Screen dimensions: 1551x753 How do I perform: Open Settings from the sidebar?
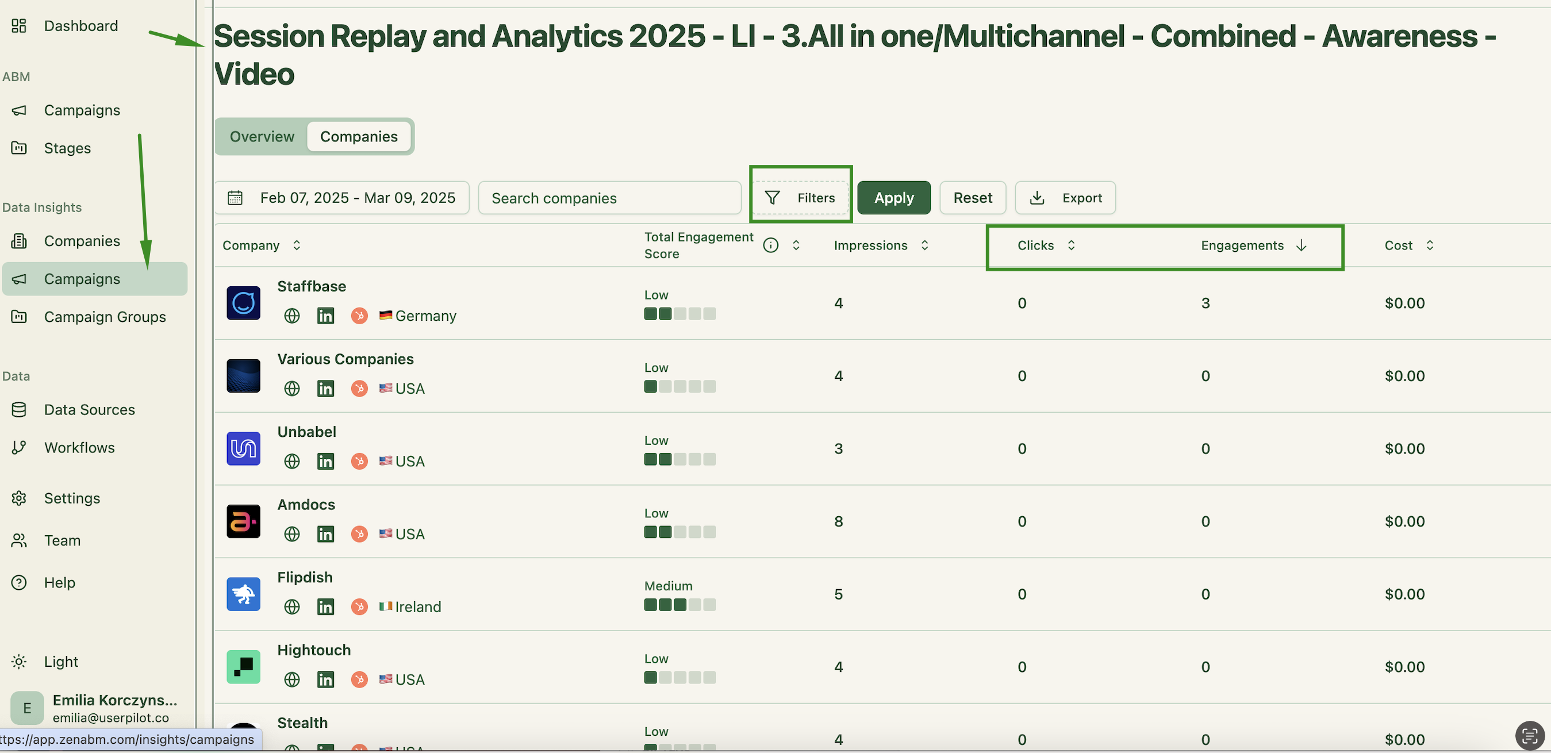[72, 498]
